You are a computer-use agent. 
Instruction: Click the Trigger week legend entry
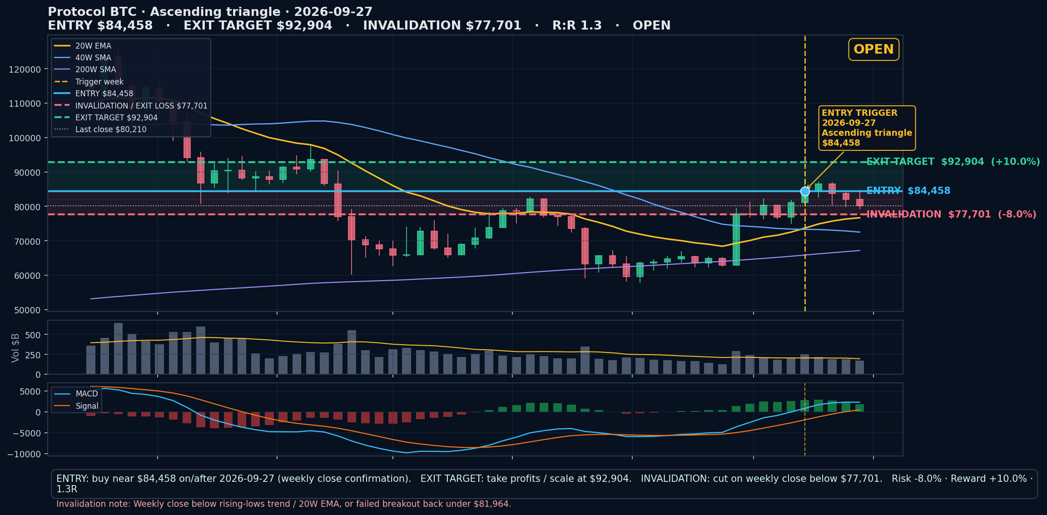coord(89,82)
